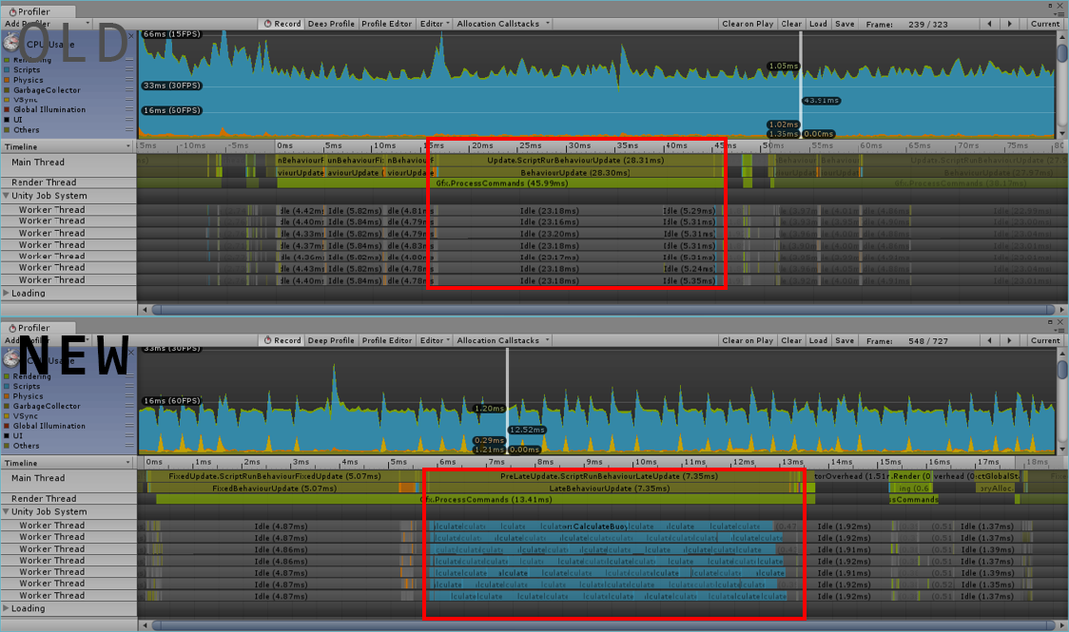Expand the Loading group in lower Profiler
Viewport: 1069px width, 632px height.
tap(6, 608)
